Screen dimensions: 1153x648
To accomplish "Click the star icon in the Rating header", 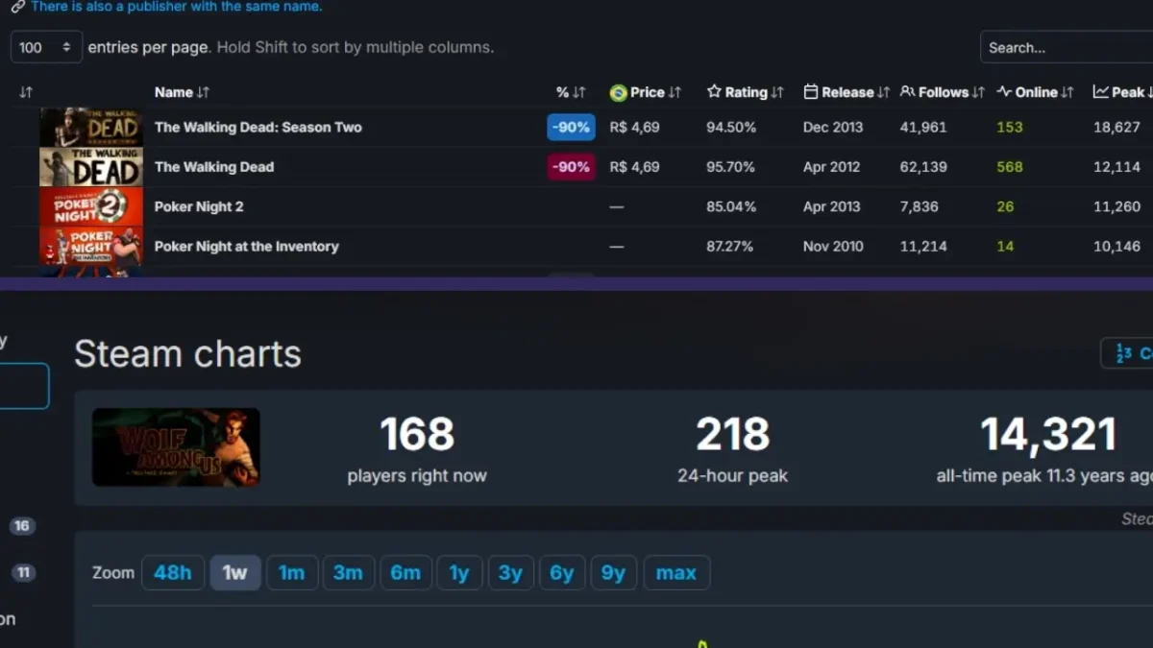I will click(714, 92).
